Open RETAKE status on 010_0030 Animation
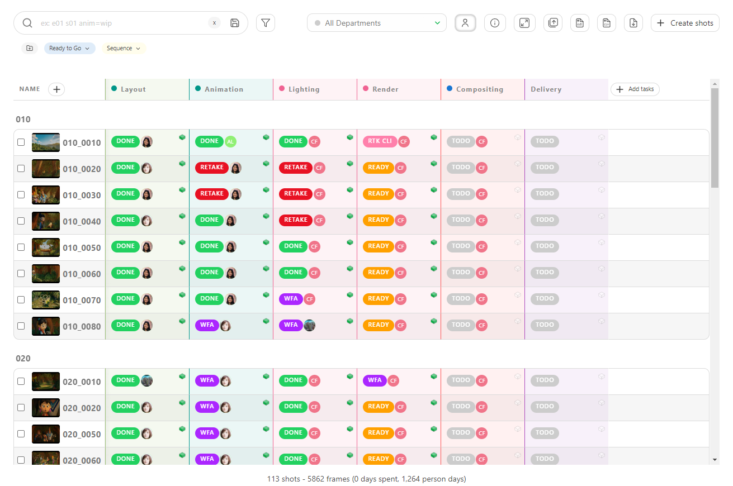This screenshot has width=733, height=486. [x=212, y=194]
